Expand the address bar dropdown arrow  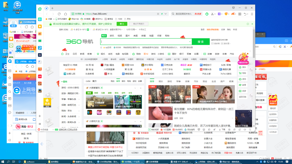(x=165, y=14)
